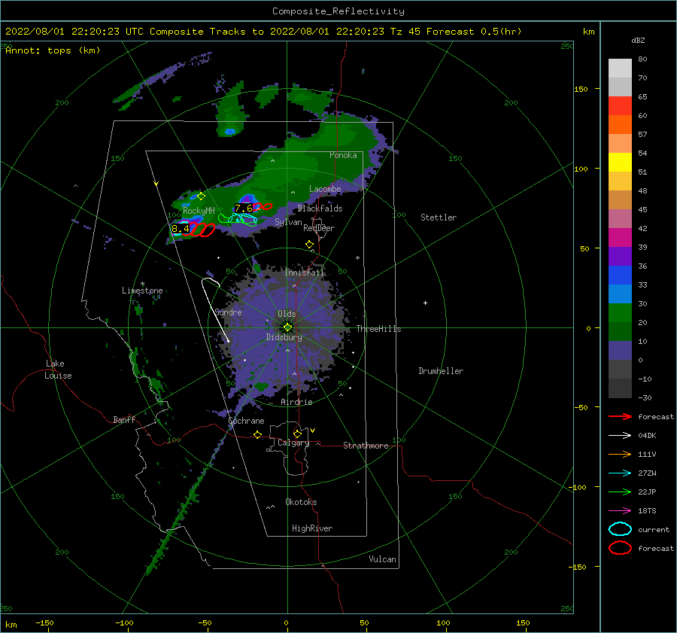Click the Drumheller city label
Screen dimensions: 677x633
pyautogui.click(x=441, y=371)
